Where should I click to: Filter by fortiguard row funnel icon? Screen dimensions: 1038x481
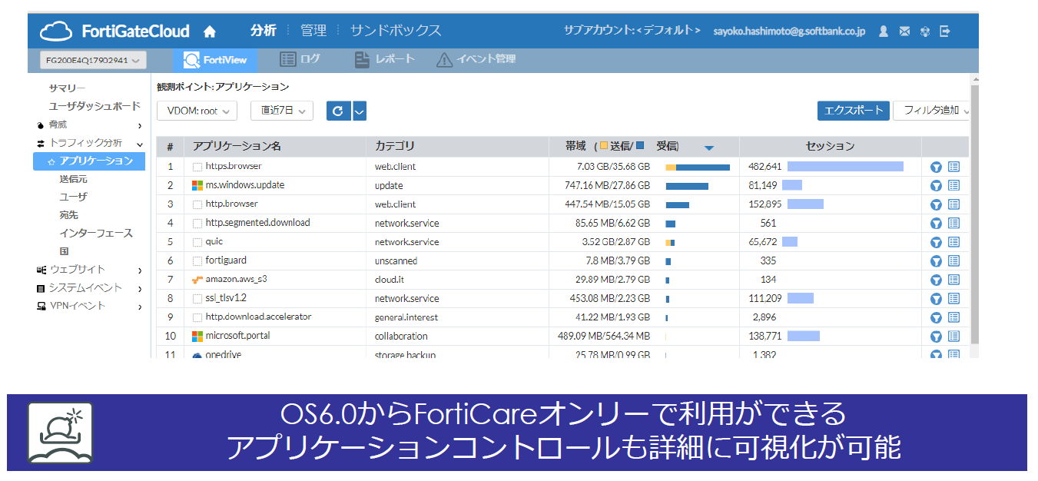[936, 260]
